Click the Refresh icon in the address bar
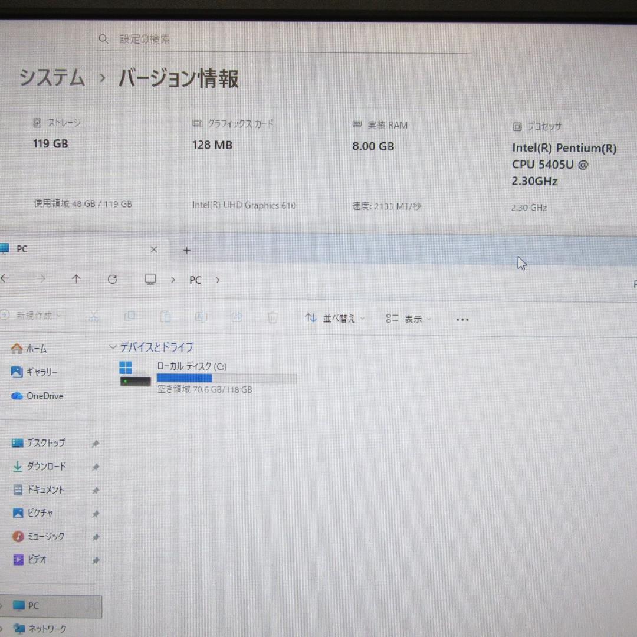The width and height of the screenshot is (637, 637). point(112,279)
